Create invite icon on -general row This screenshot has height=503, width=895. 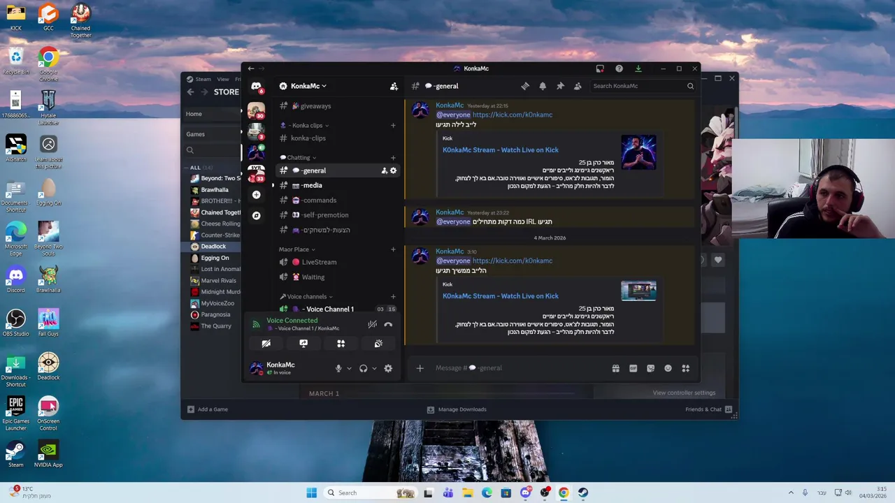[x=384, y=170]
